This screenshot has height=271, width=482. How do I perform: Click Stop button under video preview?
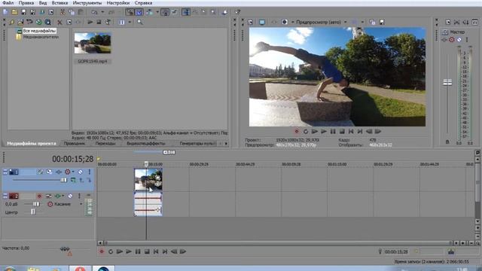coord(342,132)
